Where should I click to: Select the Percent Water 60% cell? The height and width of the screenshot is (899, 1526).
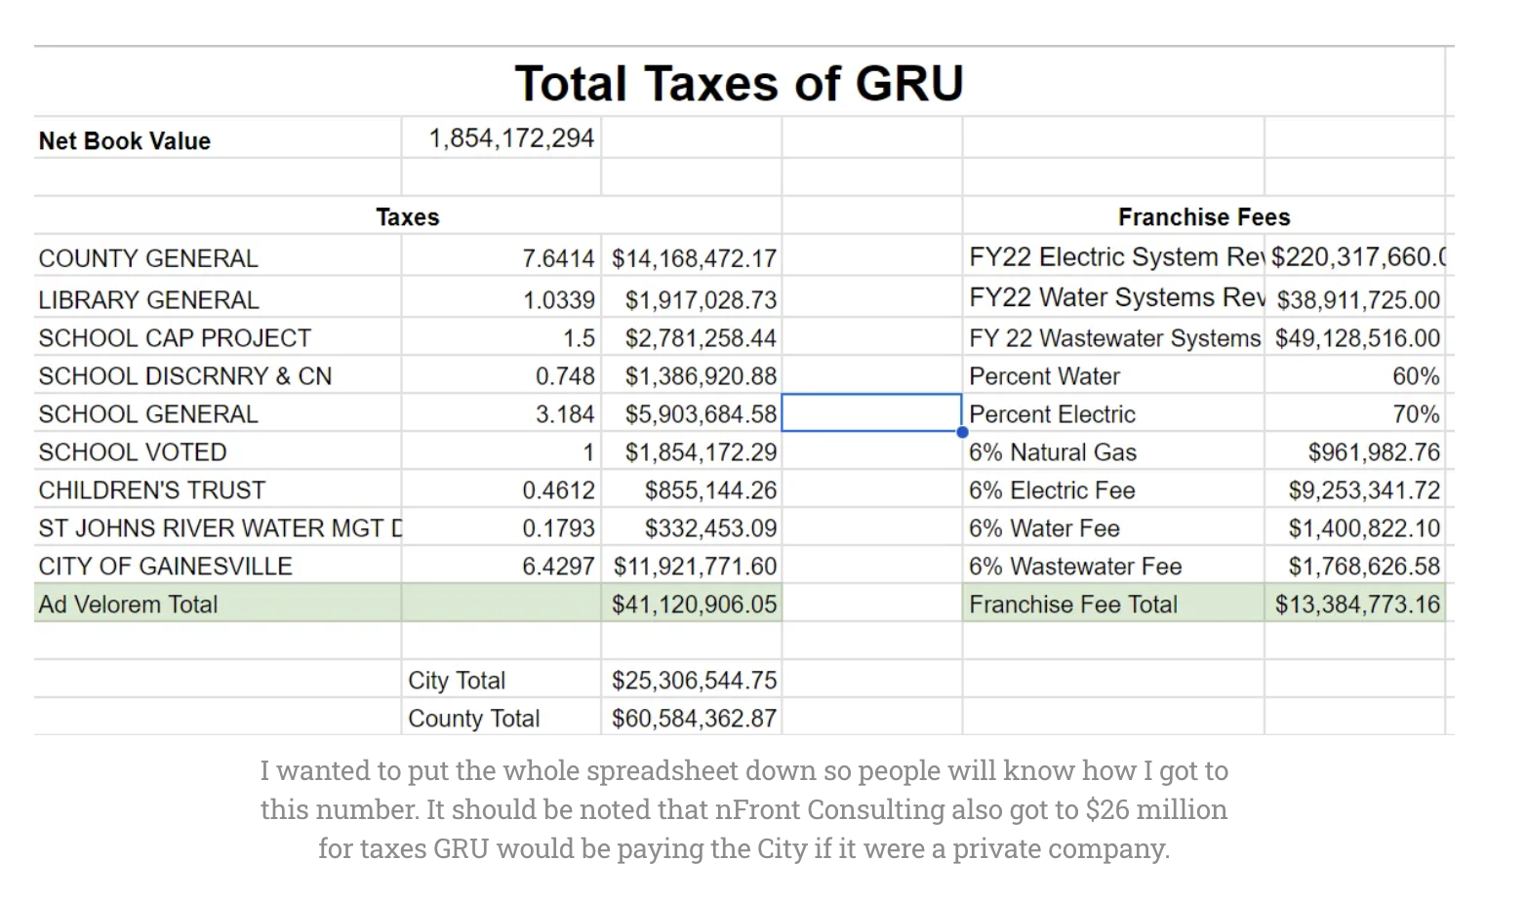click(1355, 376)
